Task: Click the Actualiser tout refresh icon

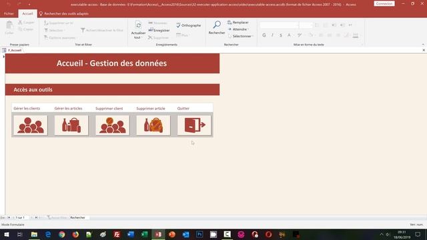Action: [x=138, y=25]
